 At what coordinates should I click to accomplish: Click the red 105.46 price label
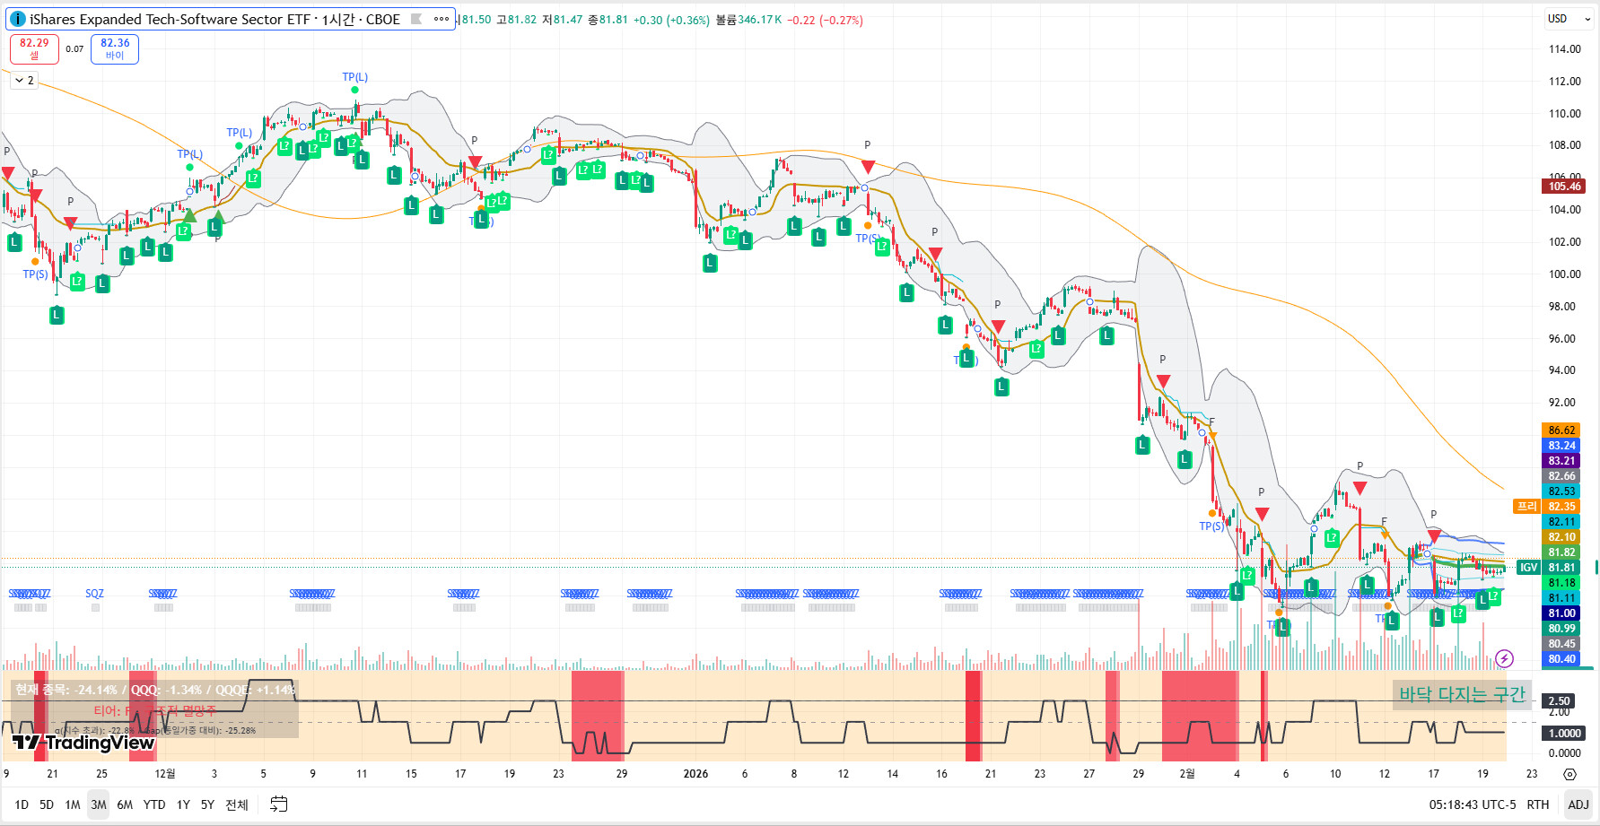pyautogui.click(x=1564, y=187)
